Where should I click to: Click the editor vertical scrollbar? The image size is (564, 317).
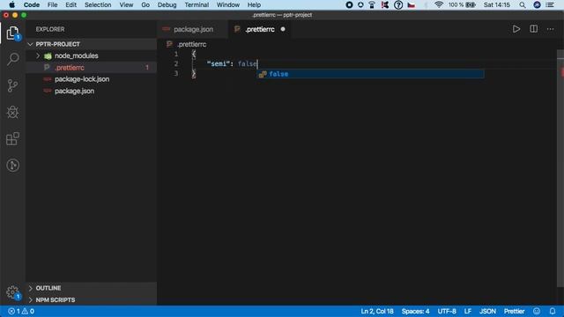[x=560, y=169]
